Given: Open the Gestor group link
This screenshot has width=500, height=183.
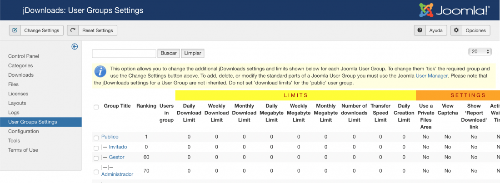Looking at the screenshot, I should tap(117, 157).
